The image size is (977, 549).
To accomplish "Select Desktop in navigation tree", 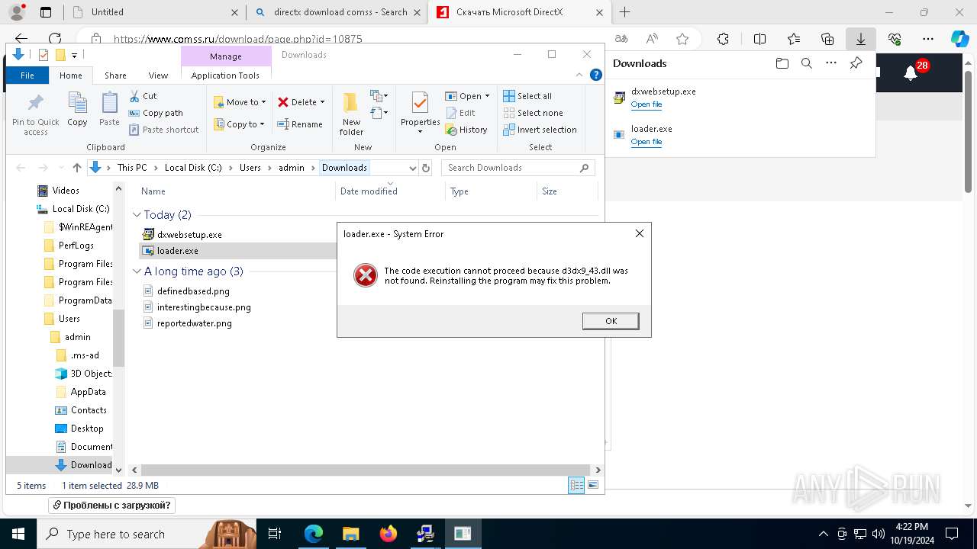I will pyautogui.click(x=87, y=429).
